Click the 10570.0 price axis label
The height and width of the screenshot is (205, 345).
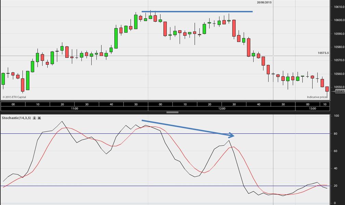coord(339,60)
